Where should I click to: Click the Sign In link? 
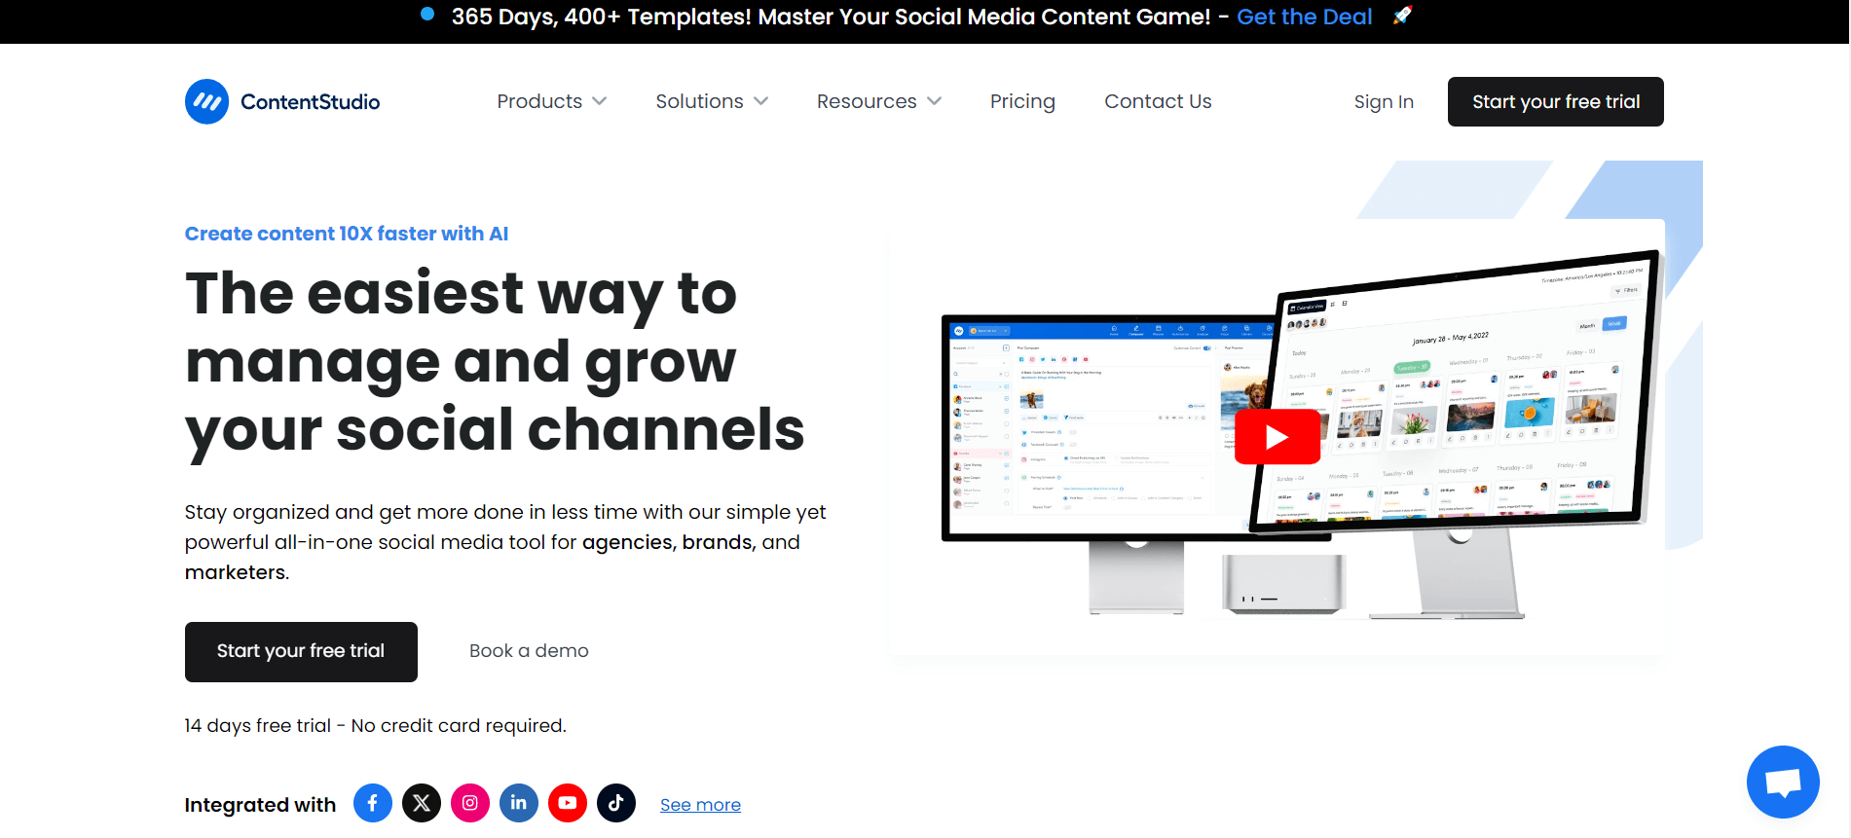[x=1384, y=101]
